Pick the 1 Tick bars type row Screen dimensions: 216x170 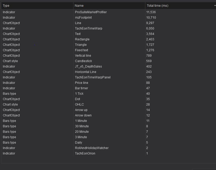pyautogui.click(x=79, y=94)
